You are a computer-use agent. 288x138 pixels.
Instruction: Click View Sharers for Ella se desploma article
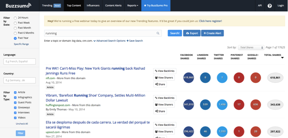[x=164, y=132]
